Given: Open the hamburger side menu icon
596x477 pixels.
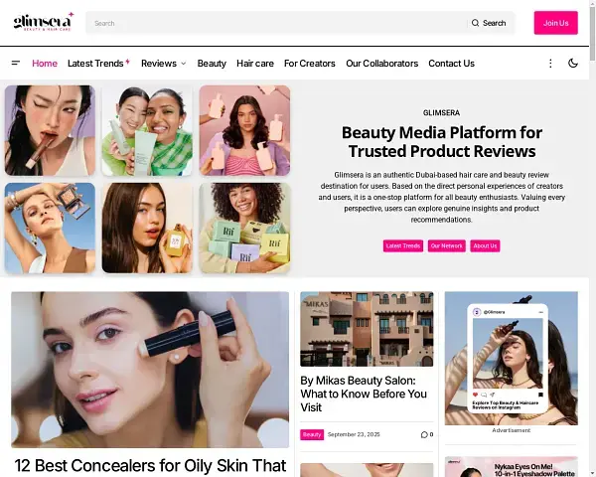Looking at the screenshot, I should (x=16, y=64).
